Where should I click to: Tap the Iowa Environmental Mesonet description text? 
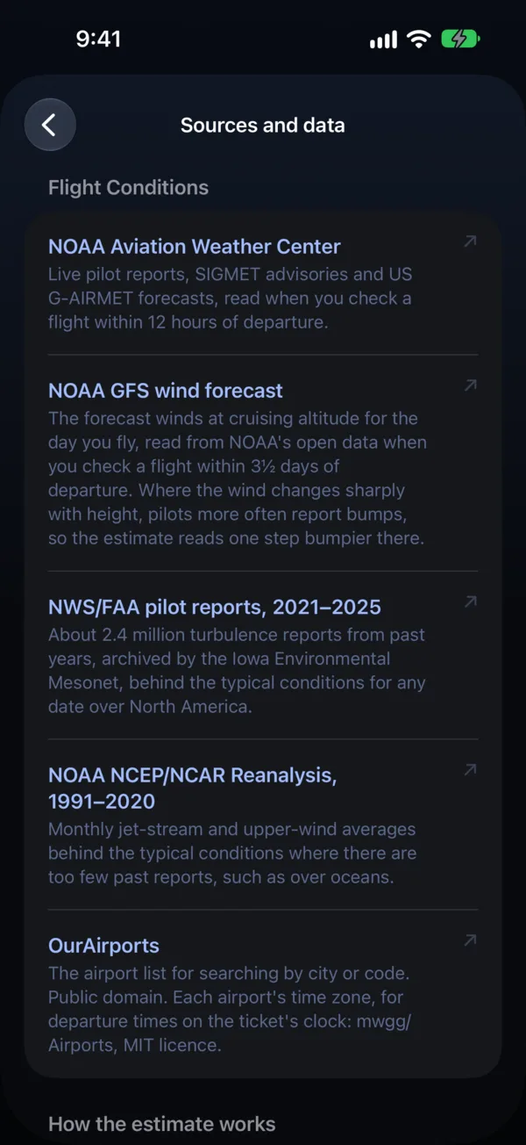(x=237, y=670)
